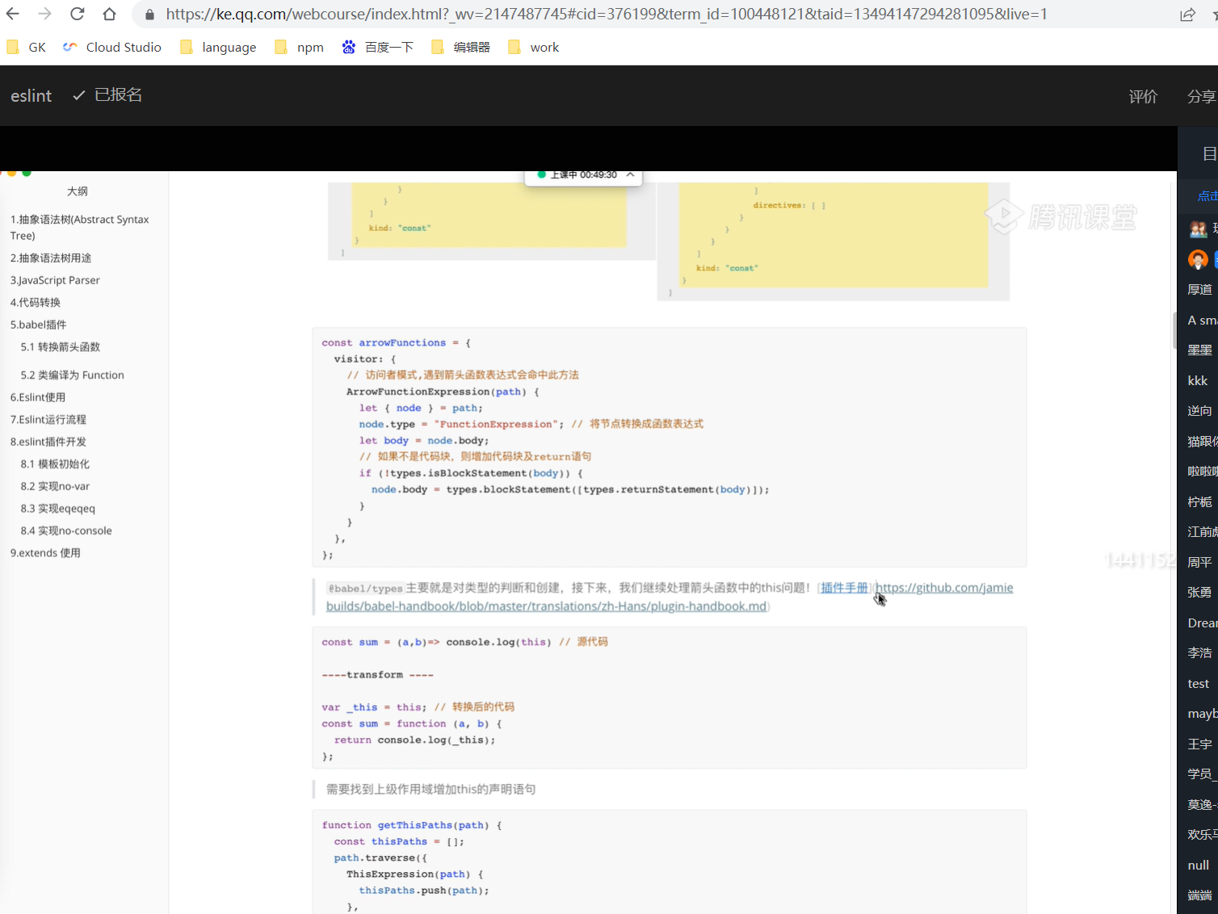Jump to 5.1 转换箭头函数 in outline
The height and width of the screenshot is (914, 1218).
click(61, 347)
